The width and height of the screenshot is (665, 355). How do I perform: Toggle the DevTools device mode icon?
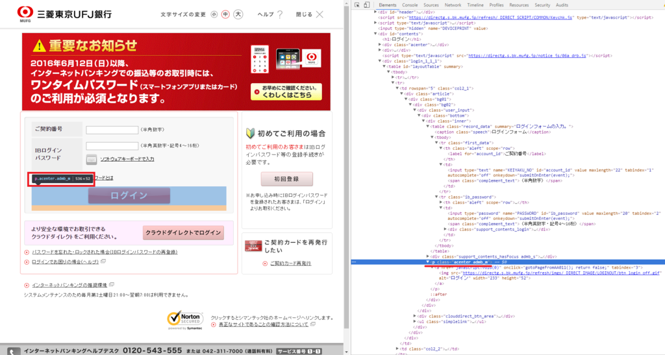(x=366, y=5)
